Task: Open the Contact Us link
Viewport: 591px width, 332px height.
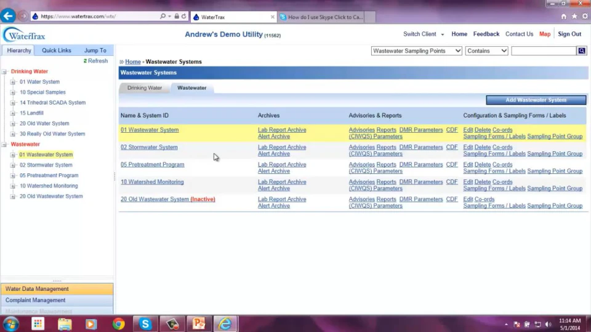Action: pos(519,34)
